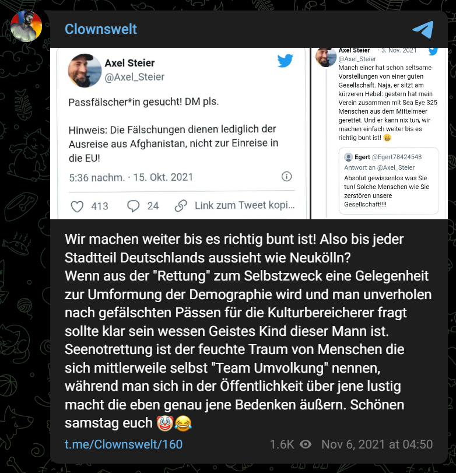456x473 pixels.
Task: Click the @Axel_Steier handle in left tweet
Action: [x=135, y=77]
